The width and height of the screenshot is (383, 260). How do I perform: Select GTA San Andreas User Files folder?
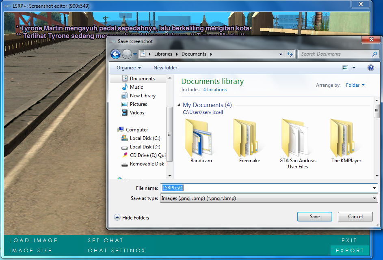click(x=298, y=144)
